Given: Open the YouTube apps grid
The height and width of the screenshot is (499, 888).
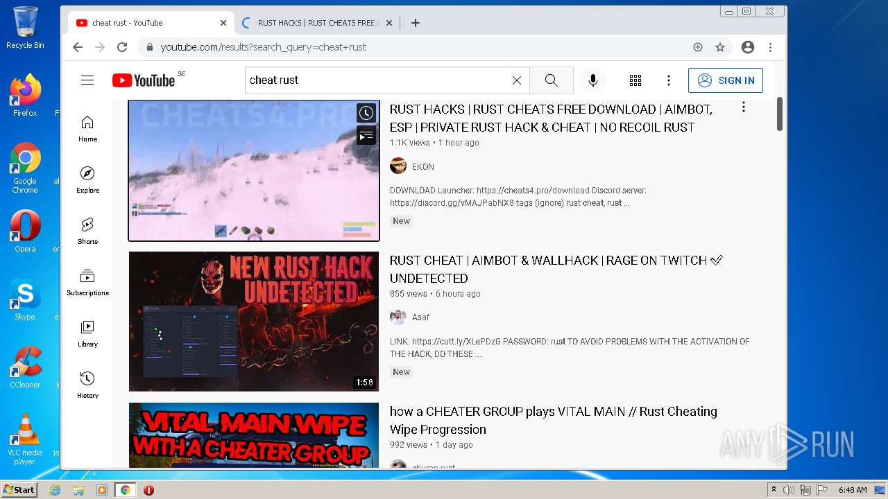Looking at the screenshot, I should click(635, 80).
